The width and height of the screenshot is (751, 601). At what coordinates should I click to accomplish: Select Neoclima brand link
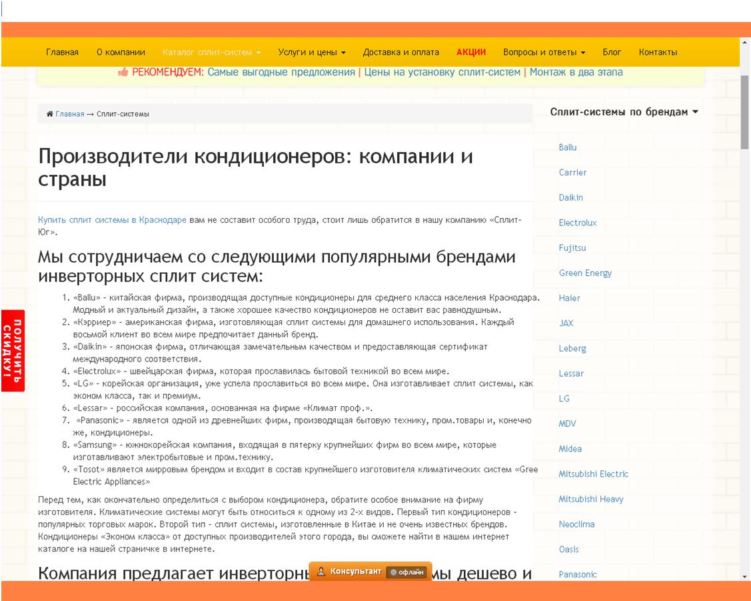[576, 524]
